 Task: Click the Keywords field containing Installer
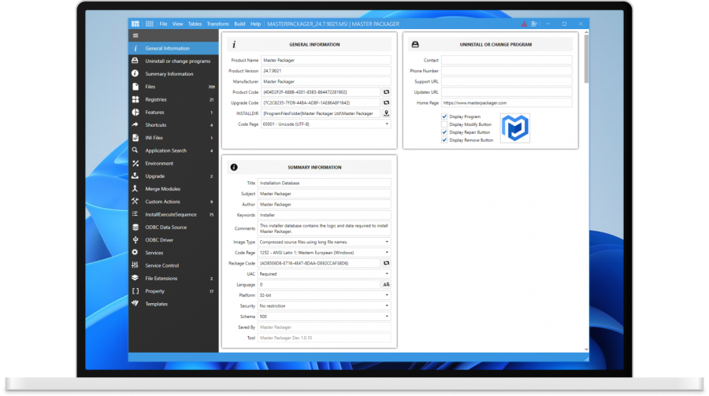[x=325, y=215]
